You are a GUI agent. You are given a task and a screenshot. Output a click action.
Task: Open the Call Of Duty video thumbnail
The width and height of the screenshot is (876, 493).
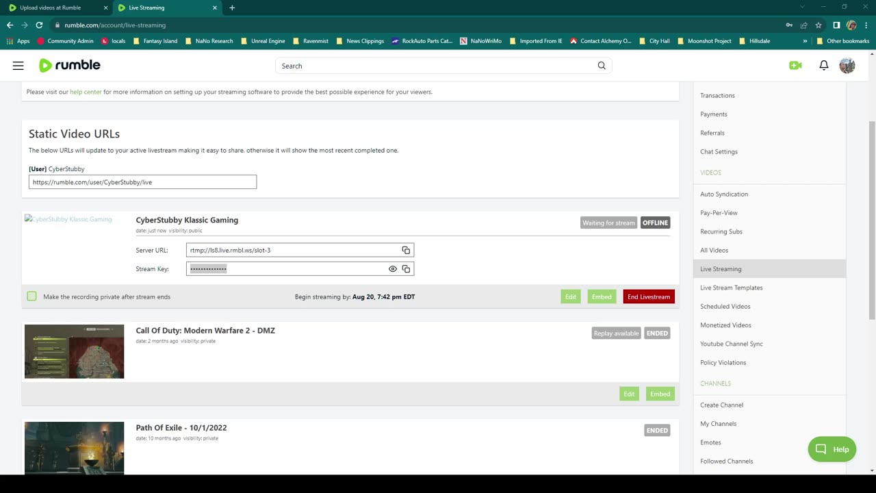[74, 351]
